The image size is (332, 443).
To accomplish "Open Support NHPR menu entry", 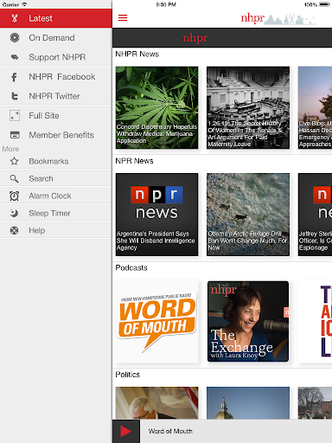I will 56,57.
